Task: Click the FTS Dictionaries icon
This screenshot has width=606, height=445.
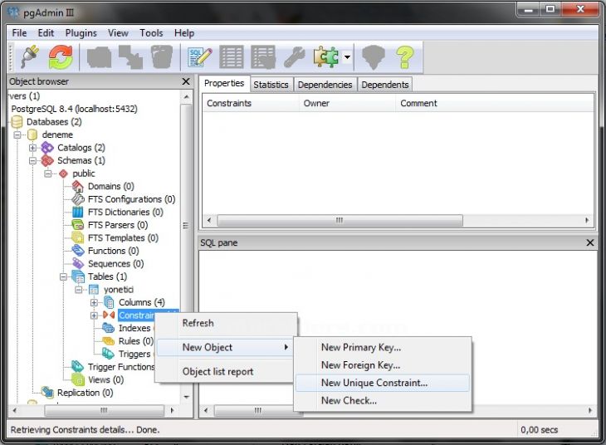Action: (x=78, y=212)
